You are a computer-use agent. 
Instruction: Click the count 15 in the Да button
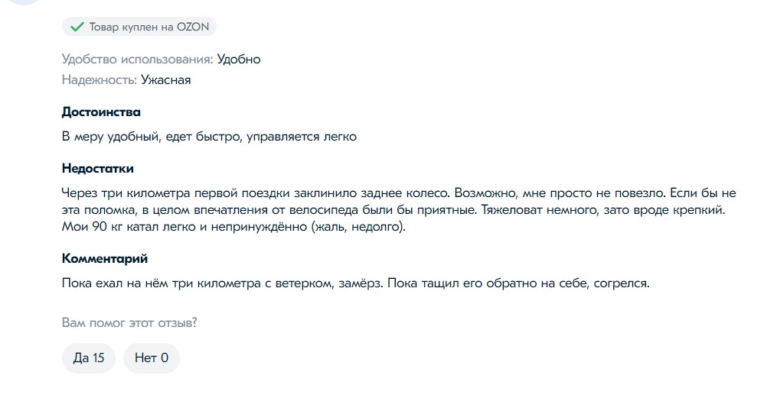[98, 358]
